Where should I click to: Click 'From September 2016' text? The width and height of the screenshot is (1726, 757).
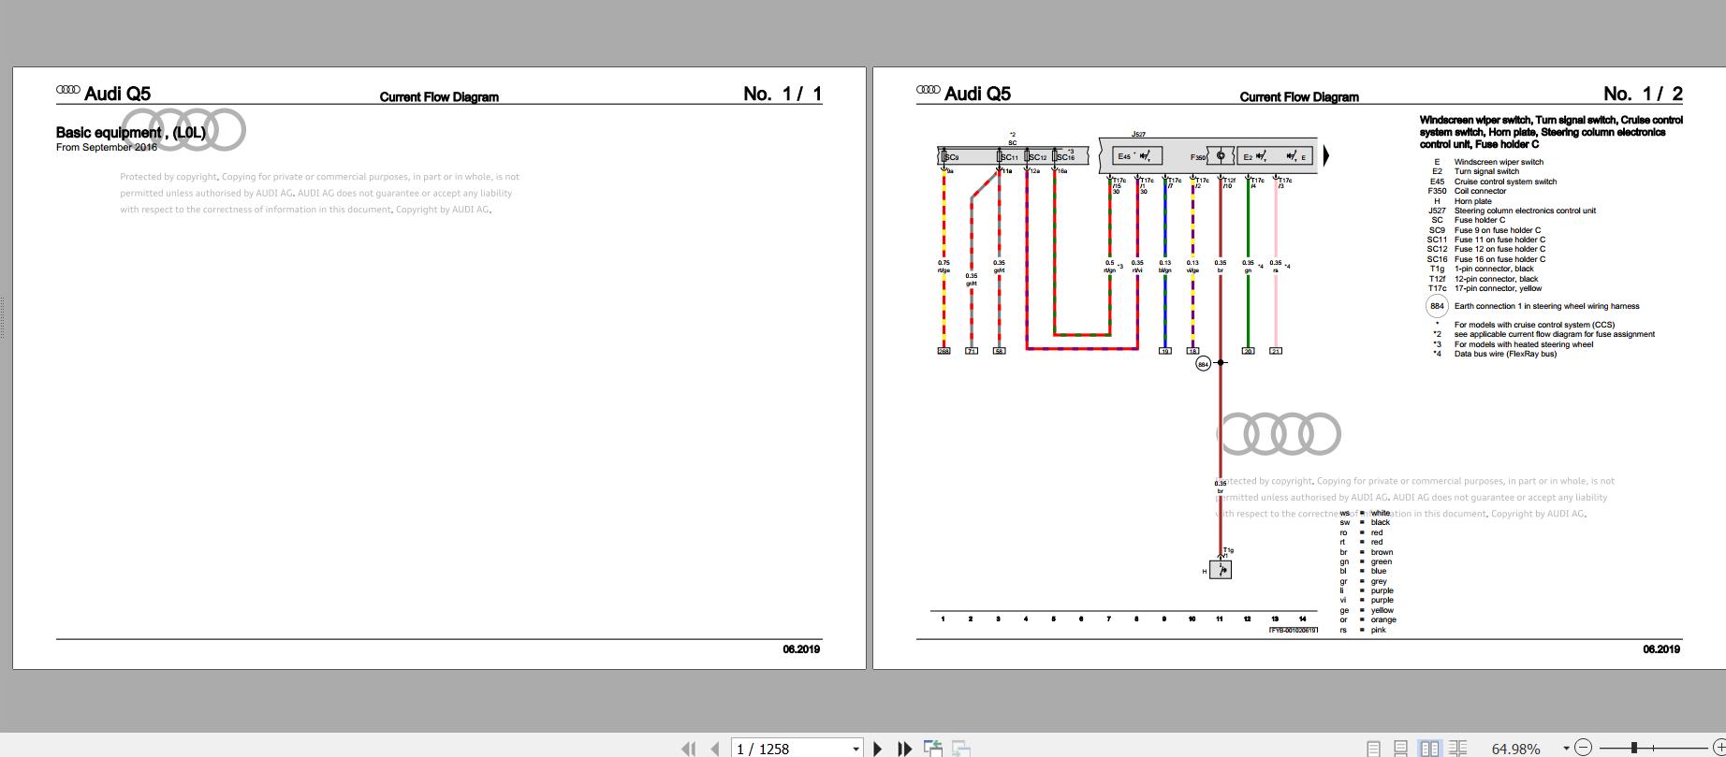pyautogui.click(x=107, y=147)
